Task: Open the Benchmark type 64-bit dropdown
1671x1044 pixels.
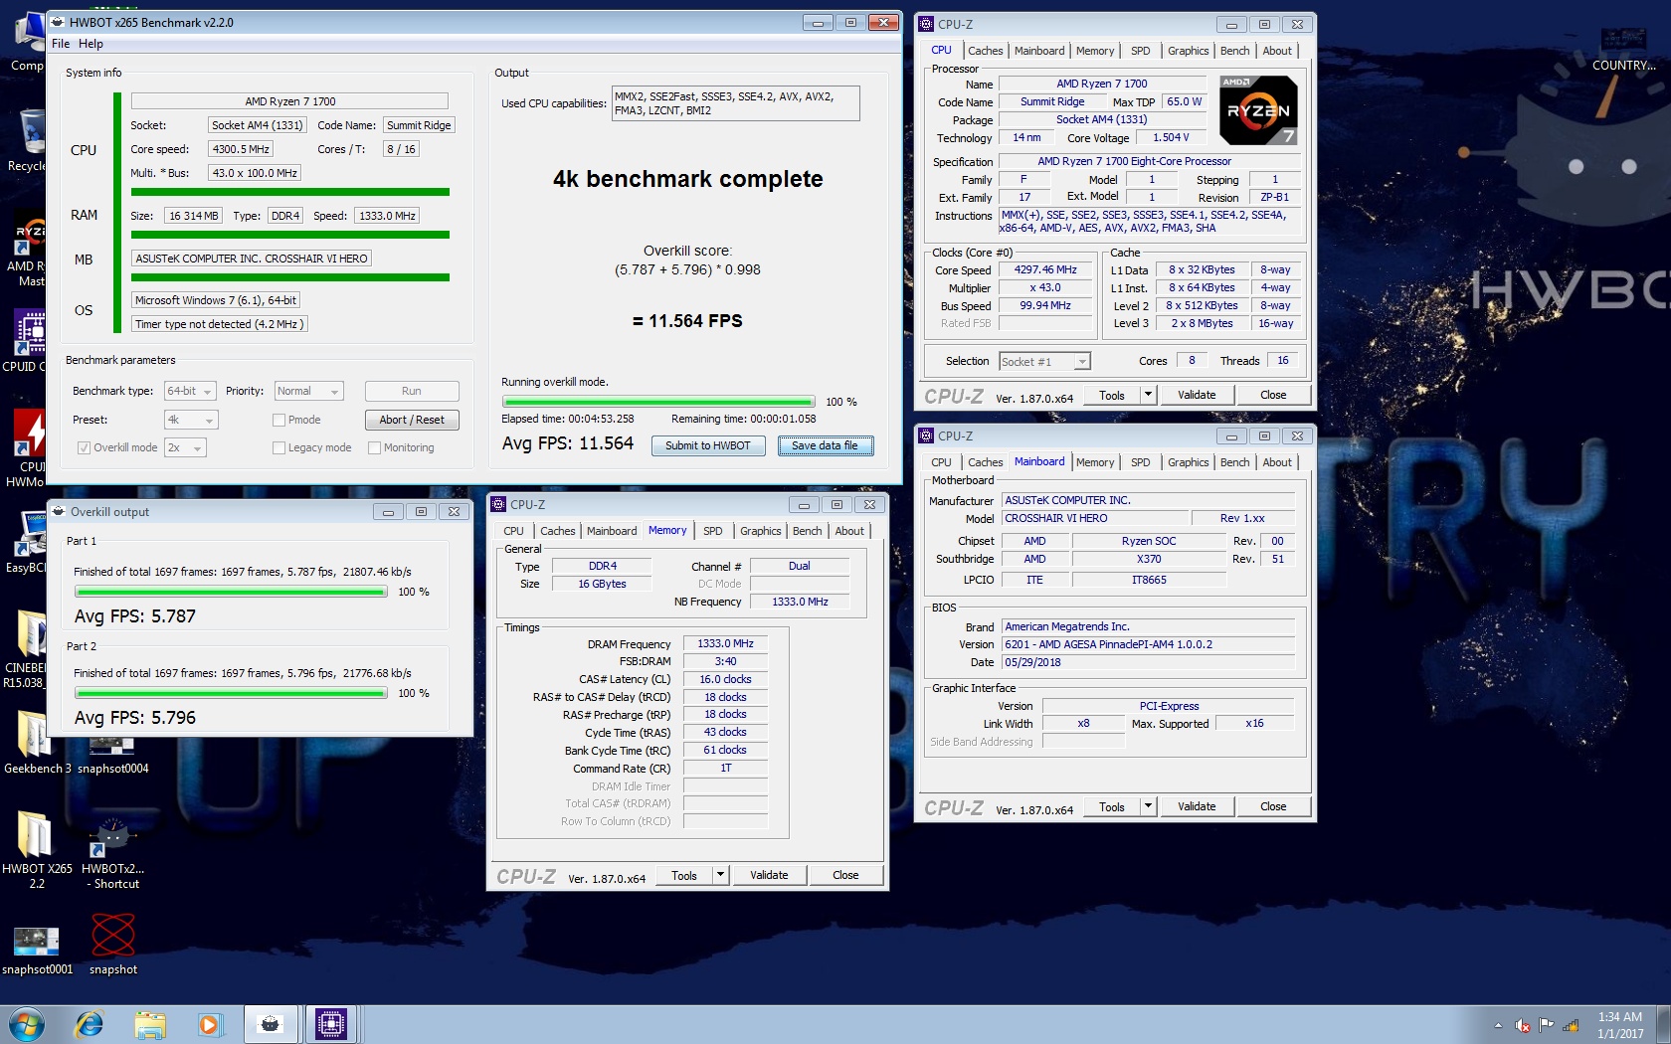Action: 190,391
